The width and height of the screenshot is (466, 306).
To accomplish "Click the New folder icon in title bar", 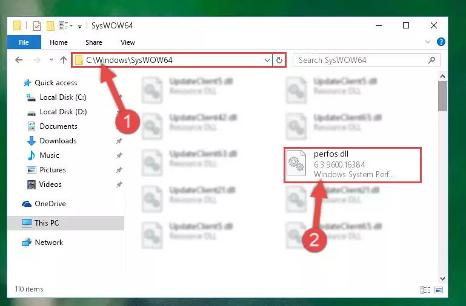I will click(50, 26).
